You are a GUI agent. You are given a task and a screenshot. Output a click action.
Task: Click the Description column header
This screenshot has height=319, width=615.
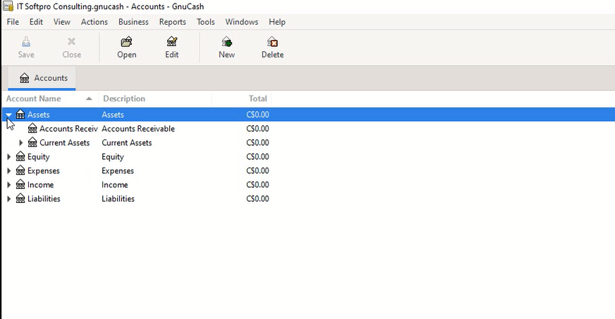click(x=124, y=99)
